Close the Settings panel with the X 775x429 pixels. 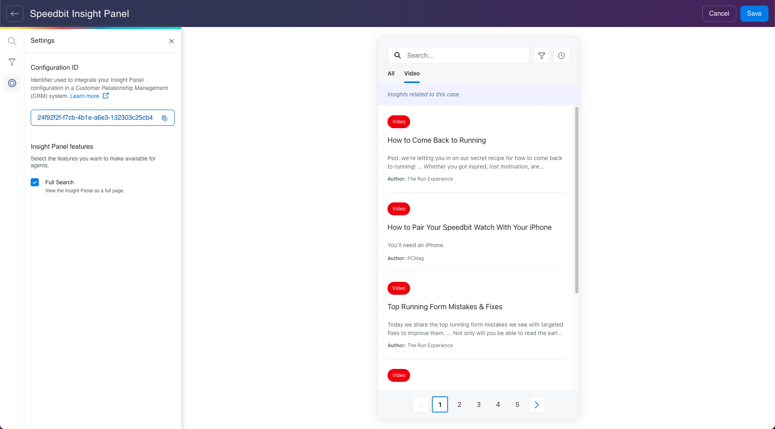pyautogui.click(x=171, y=41)
